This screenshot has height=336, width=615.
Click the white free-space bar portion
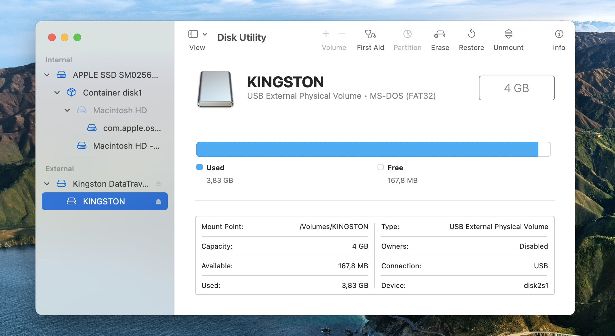click(544, 149)
